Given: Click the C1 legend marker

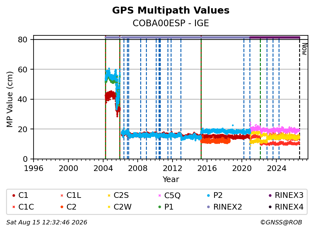Looking at the screenshot, I should (14, 195).
